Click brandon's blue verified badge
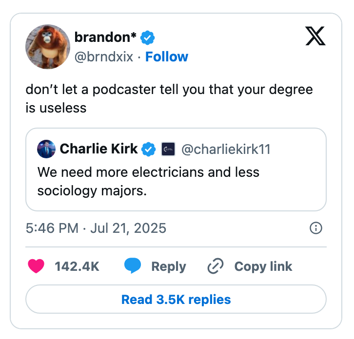This screenshot has width=354, height=339. click(148, 37)
